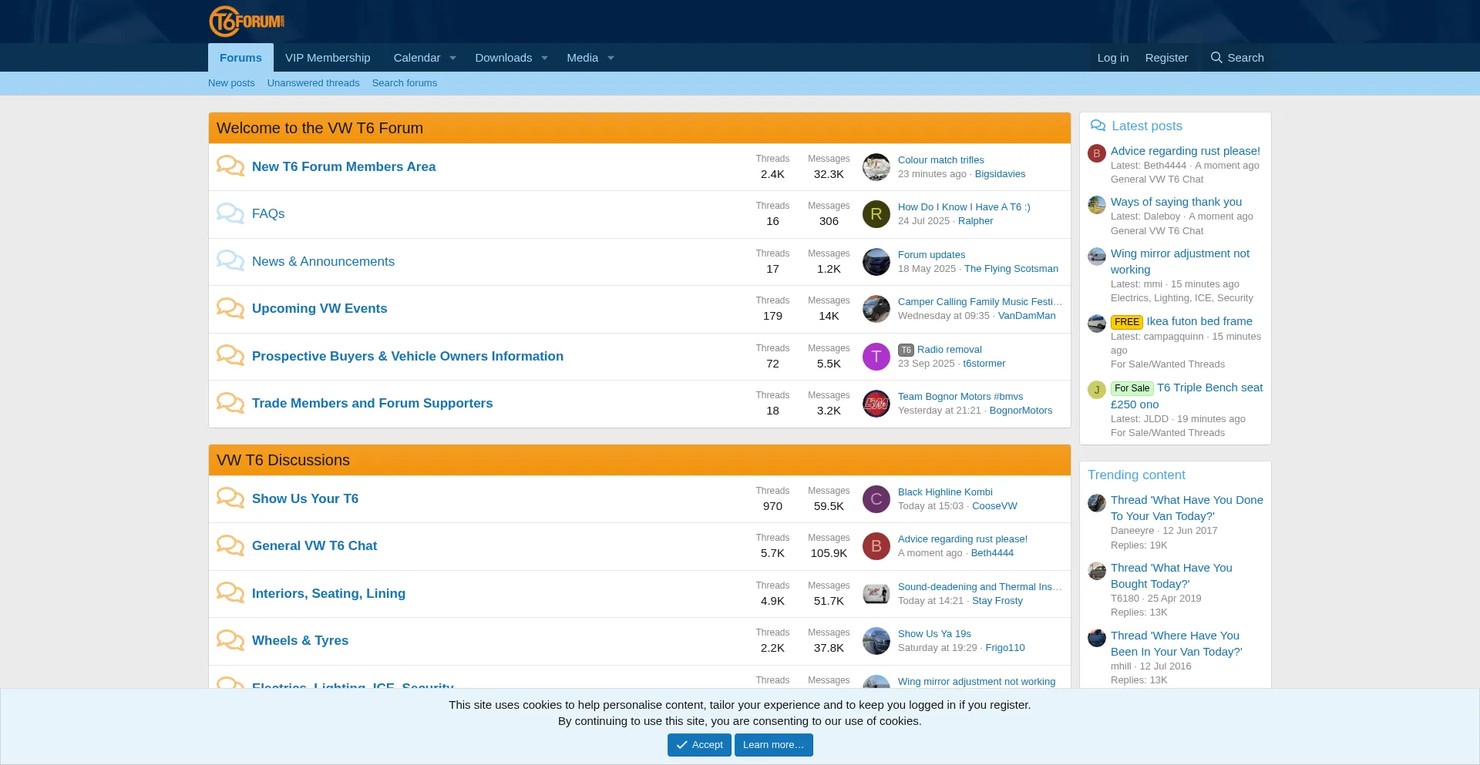Expand the Calendar dropdown arrow
This screenshot has width=1480, height=765.
click(452, 58)
